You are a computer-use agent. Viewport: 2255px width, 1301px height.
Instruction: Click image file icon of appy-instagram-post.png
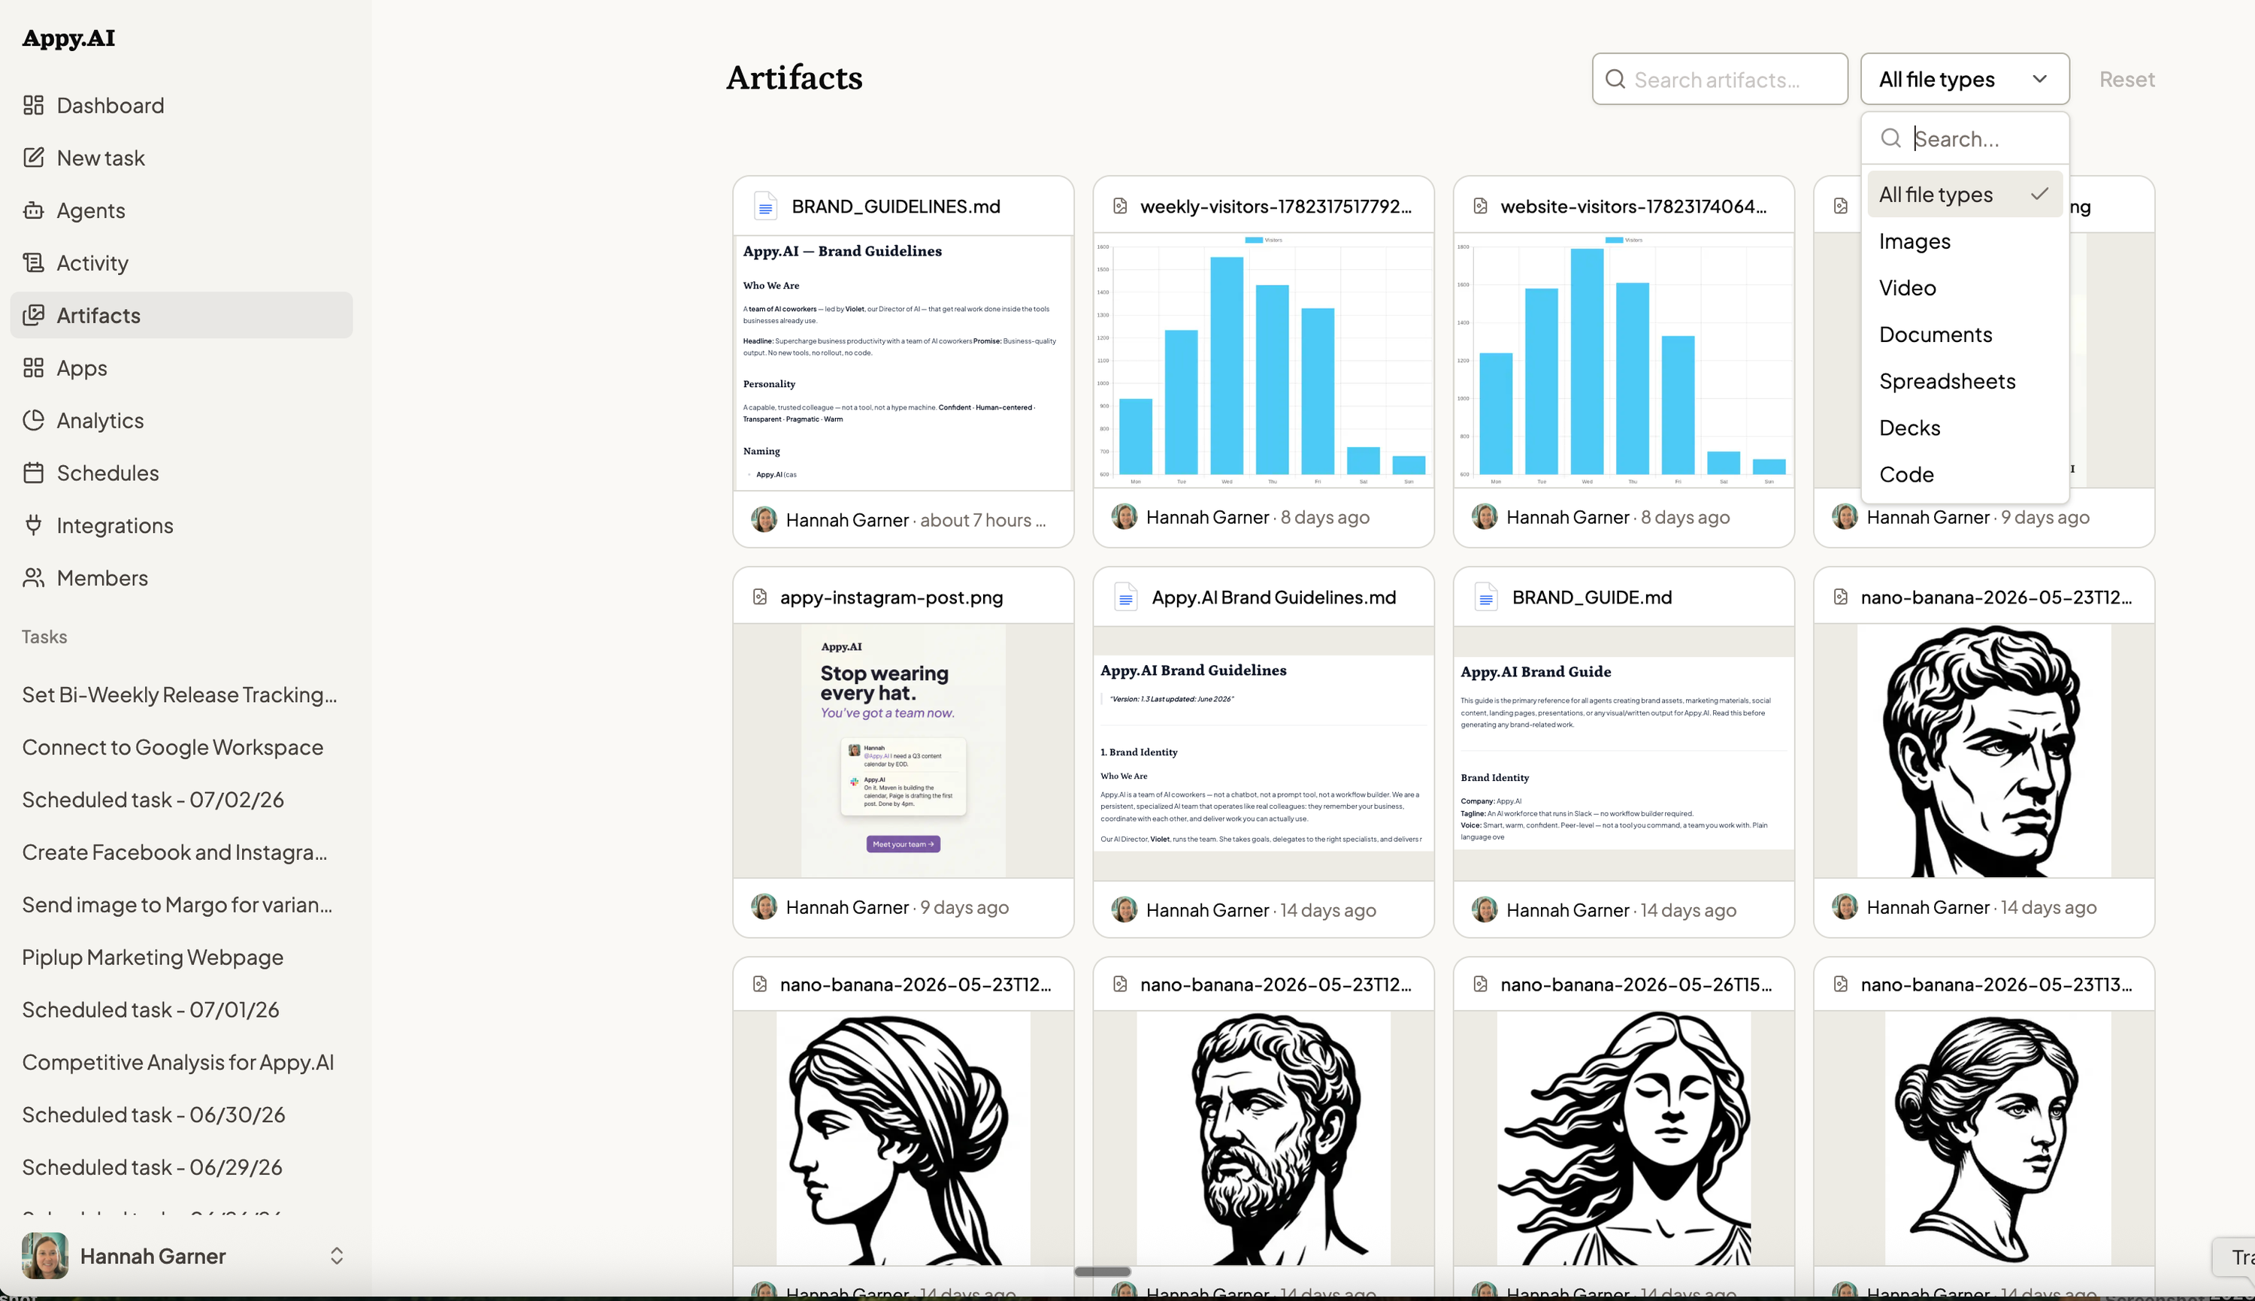759,597
